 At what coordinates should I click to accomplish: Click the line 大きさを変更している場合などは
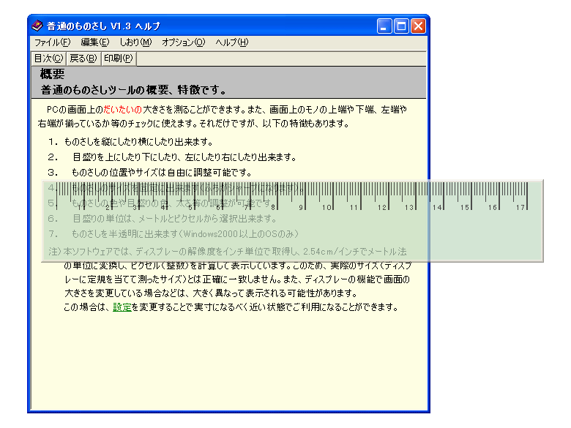pos(211,293)
